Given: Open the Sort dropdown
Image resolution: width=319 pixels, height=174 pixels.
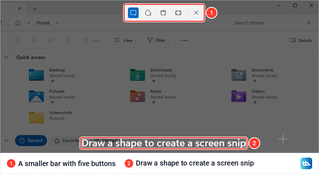Looking at the screenshot, I should click(94, 40).
